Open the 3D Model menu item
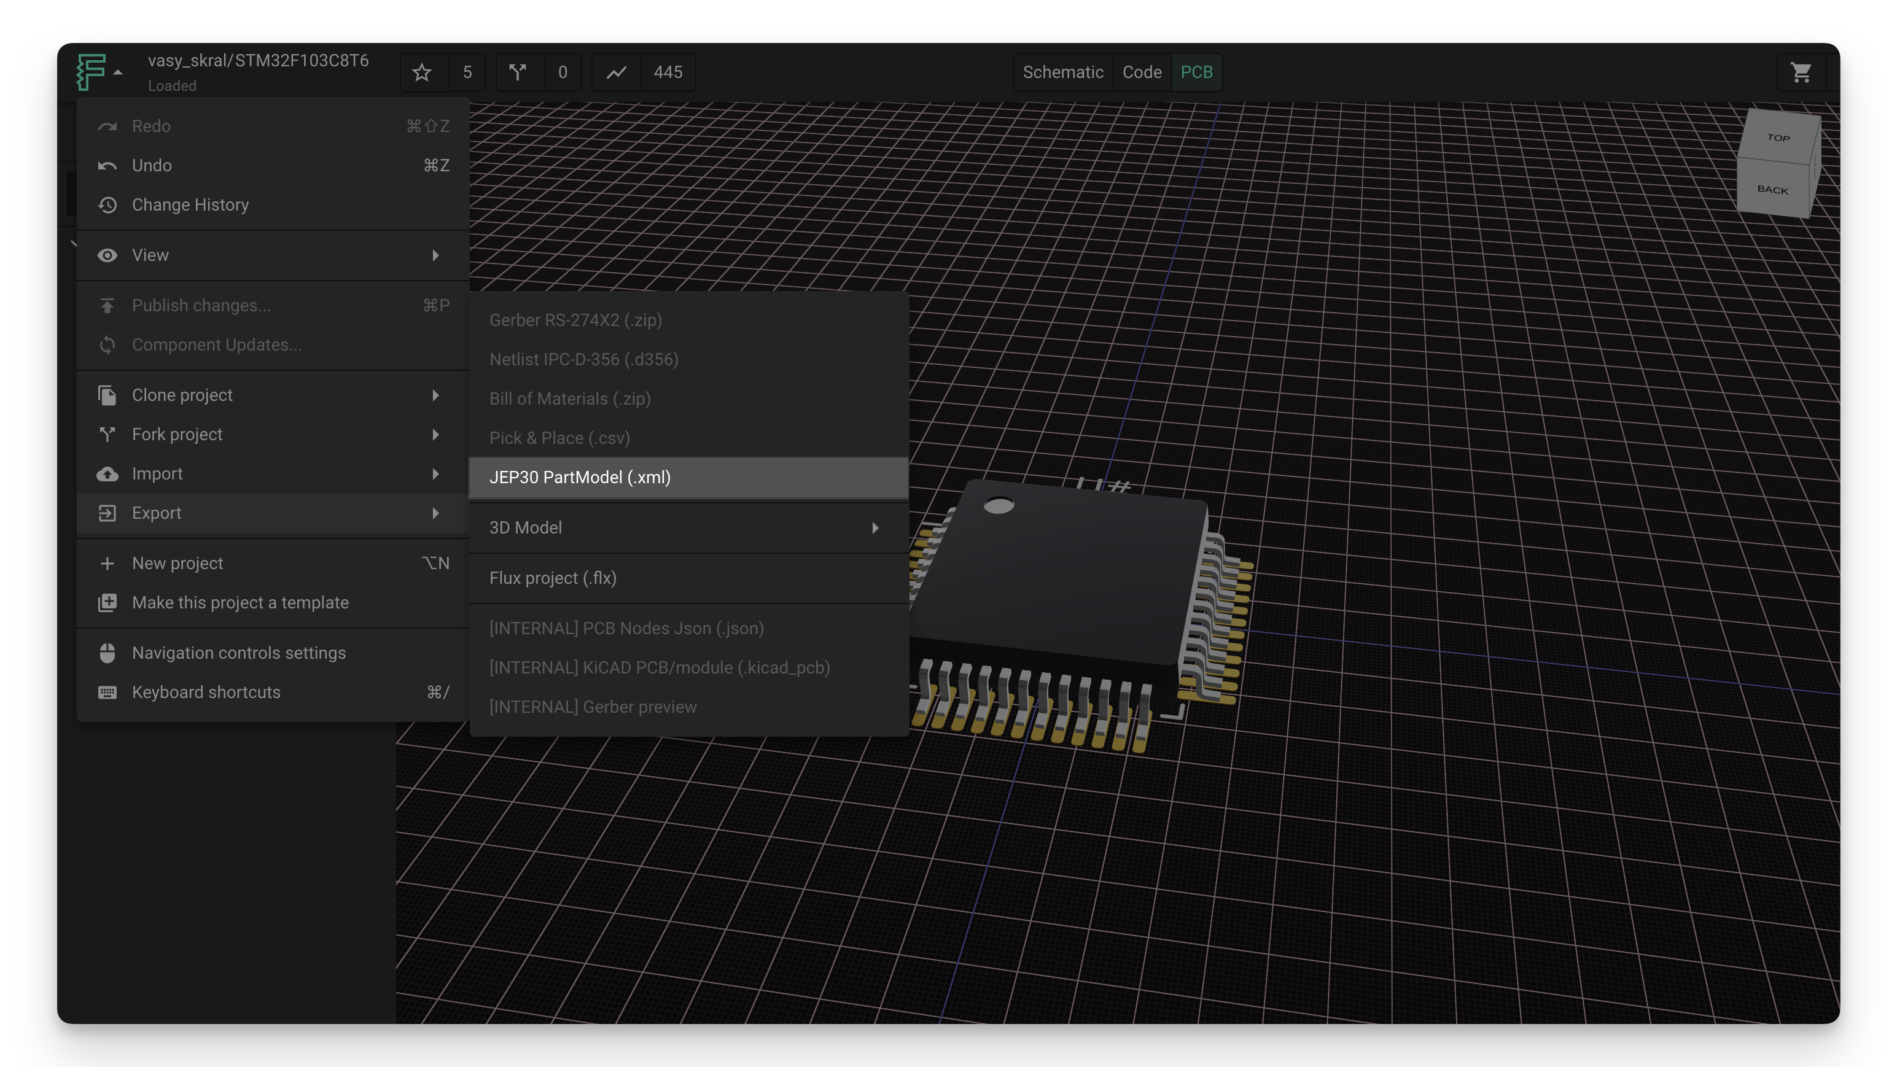1897x1067 pixels. pos(688,528)
